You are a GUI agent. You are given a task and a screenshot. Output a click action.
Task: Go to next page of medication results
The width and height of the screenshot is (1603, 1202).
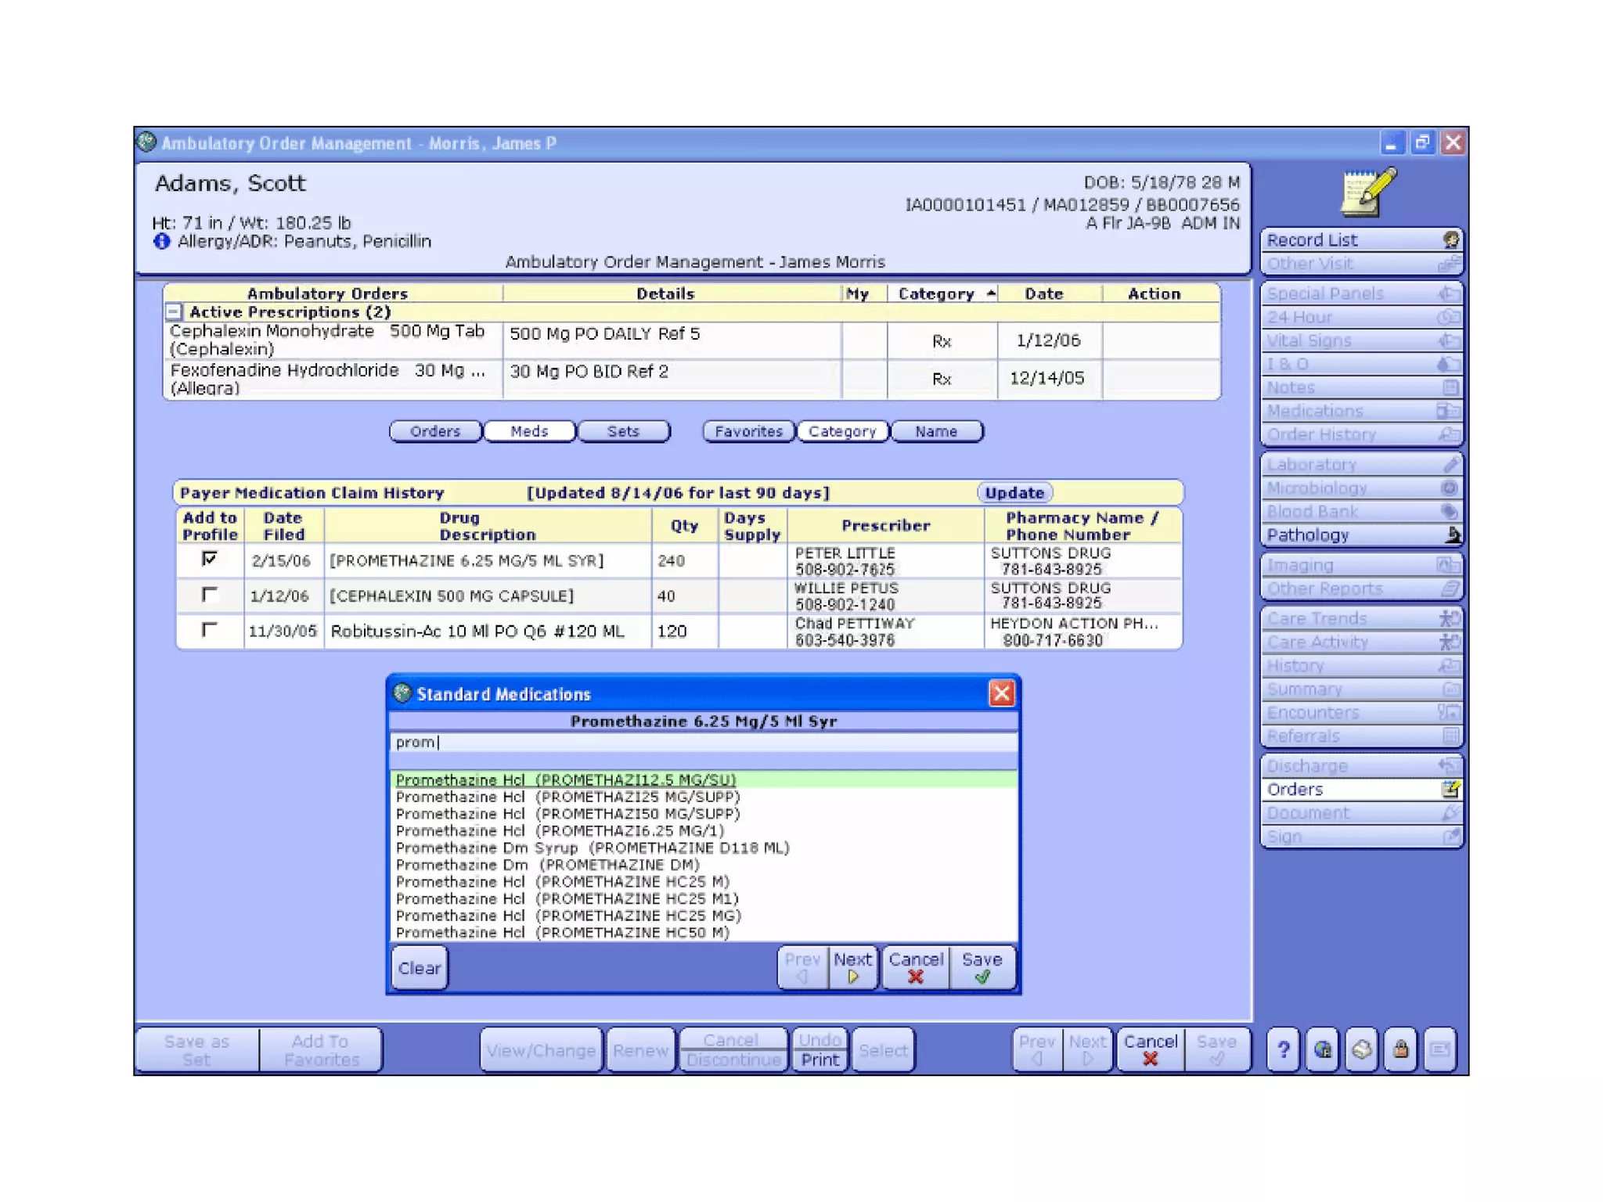(x=852, y=967)
